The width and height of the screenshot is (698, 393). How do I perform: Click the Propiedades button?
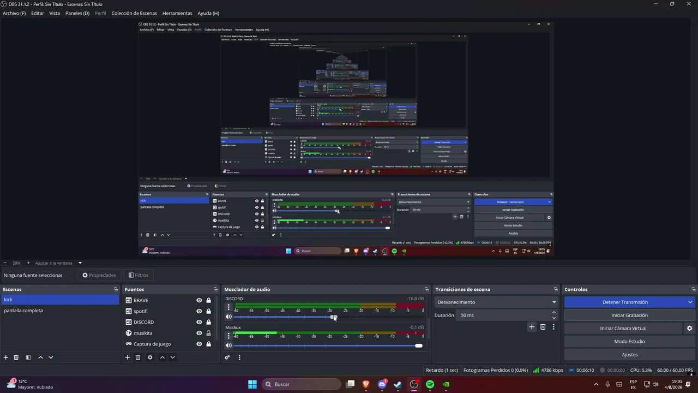(99, 275)
